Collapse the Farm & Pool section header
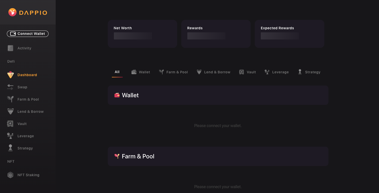This screenshot has width=379, height=193. pos(218,156)
